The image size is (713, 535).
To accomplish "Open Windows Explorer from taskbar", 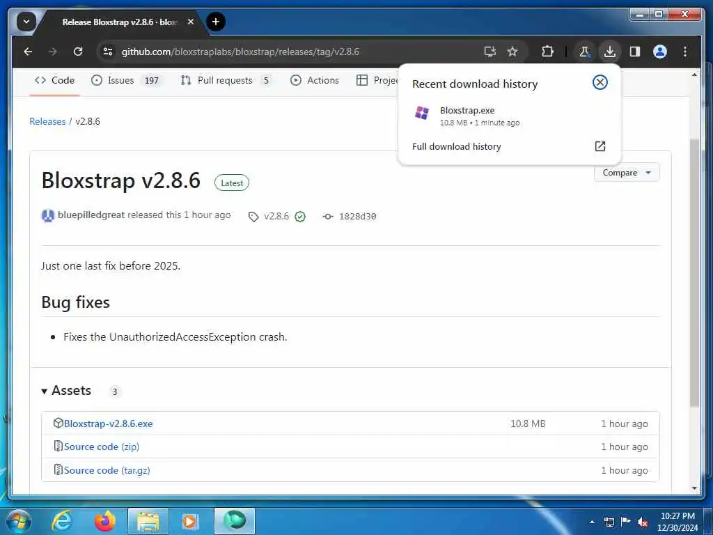I will 148,521.
